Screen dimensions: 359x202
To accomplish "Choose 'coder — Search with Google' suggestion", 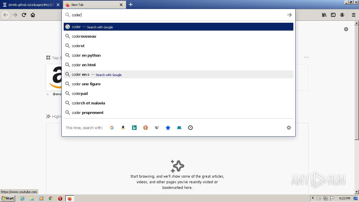I will tap(178, 27).
